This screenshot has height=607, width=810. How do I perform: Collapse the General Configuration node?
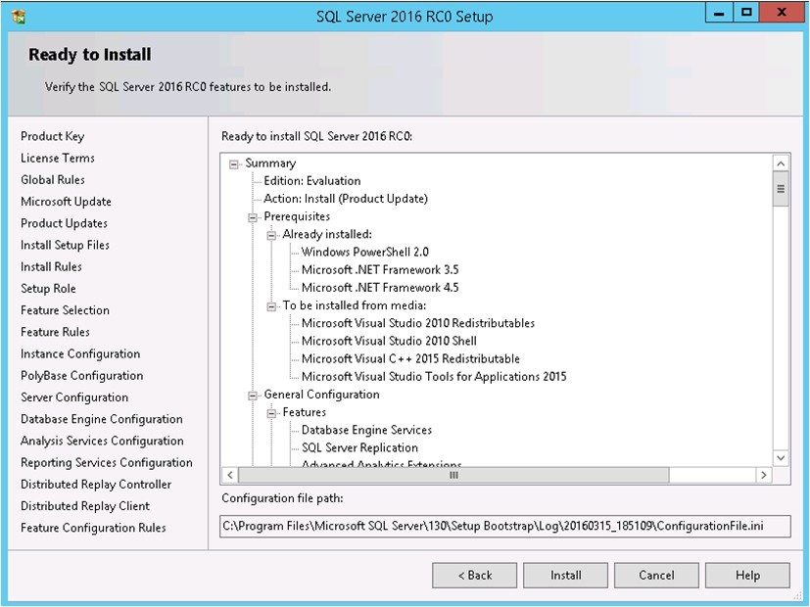pos(253,397)
